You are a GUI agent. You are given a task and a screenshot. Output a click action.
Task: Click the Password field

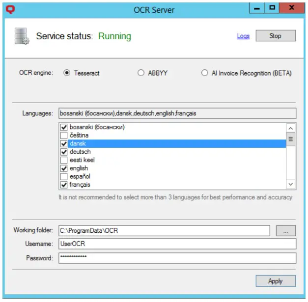pos(177,258)
